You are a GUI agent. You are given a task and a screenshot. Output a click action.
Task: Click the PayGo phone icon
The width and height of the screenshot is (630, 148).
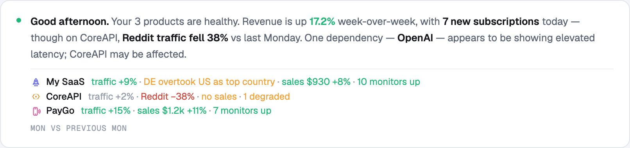coord(36,111)
